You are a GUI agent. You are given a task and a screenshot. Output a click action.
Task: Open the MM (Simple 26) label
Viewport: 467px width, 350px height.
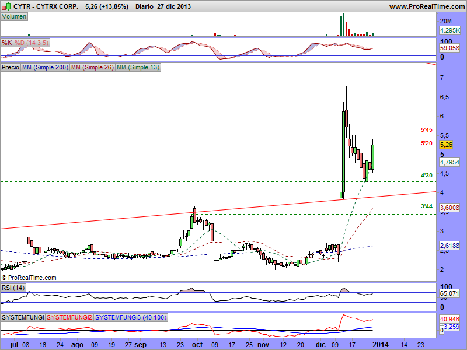pyautogui.click(x=92, y=67)
